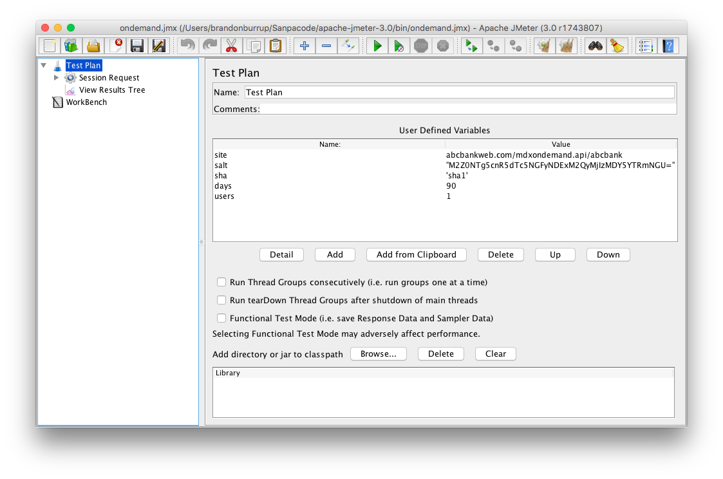Click the Stop test toolbar icon
Viewport: 723px width, 479px height.
420,46
